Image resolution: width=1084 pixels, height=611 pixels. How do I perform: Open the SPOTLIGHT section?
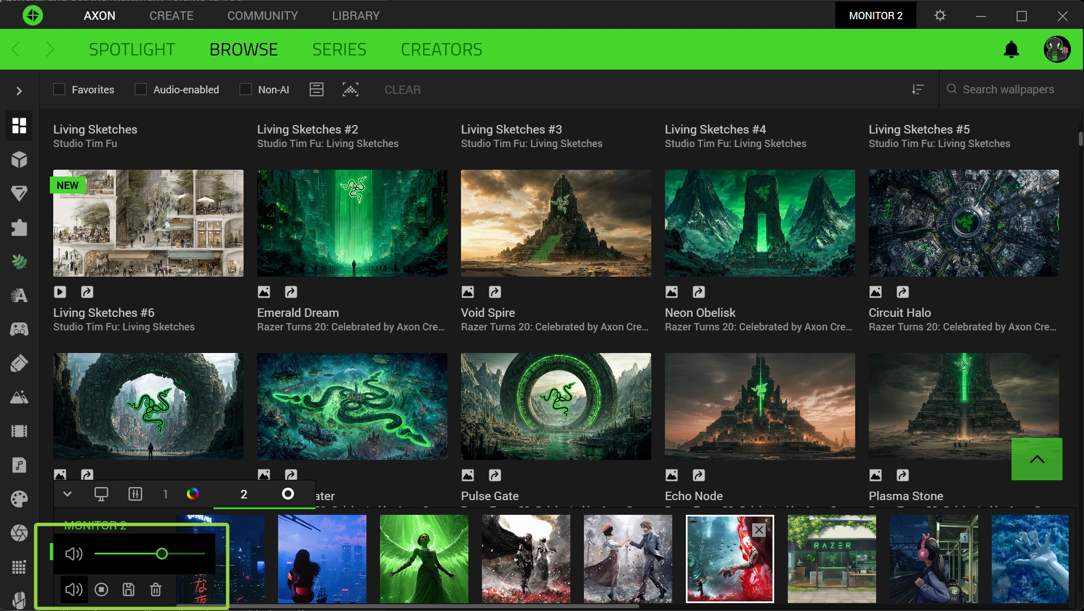132,50
